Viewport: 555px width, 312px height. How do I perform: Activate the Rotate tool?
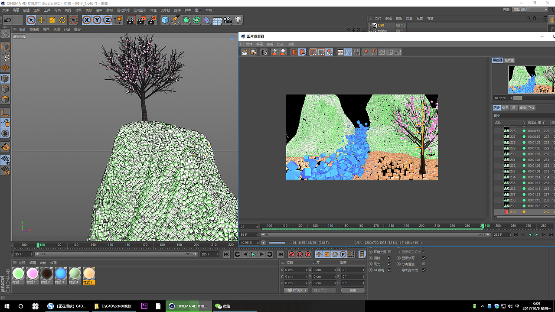coord(62,20)
